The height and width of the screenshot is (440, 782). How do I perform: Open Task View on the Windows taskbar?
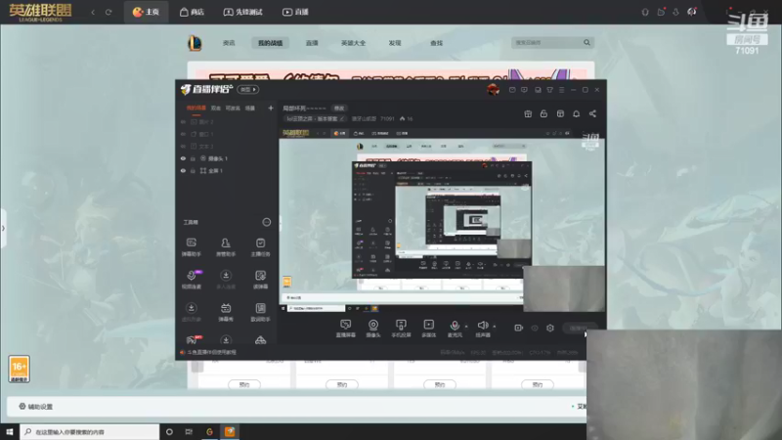pyautogui.click(x=189, y=431)
